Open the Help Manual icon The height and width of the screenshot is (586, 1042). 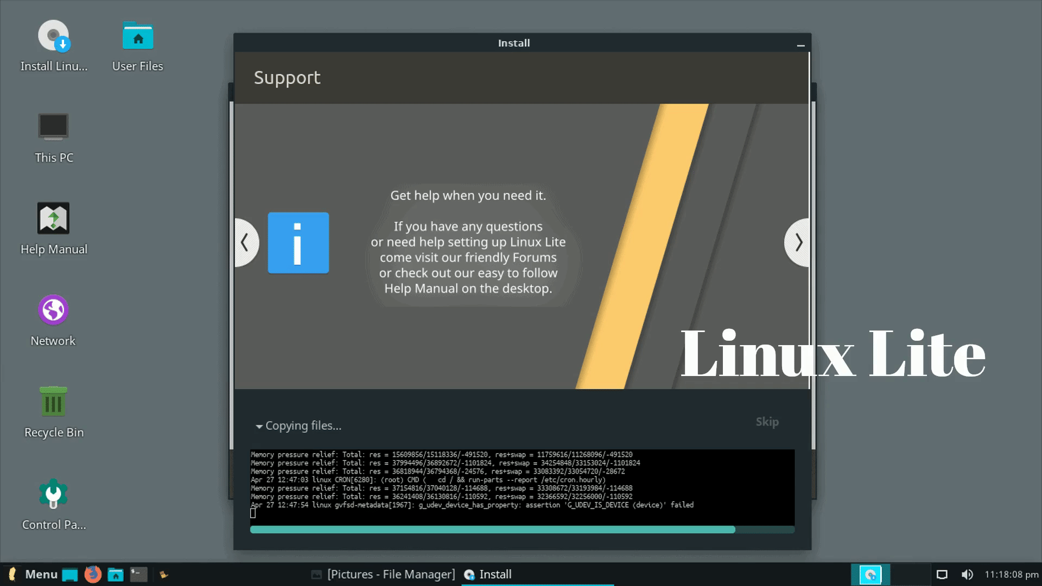pos(53,219)
